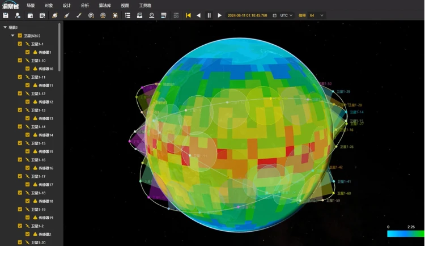
Task: Open the 分析 menu
Action: (x=85, y=5)
